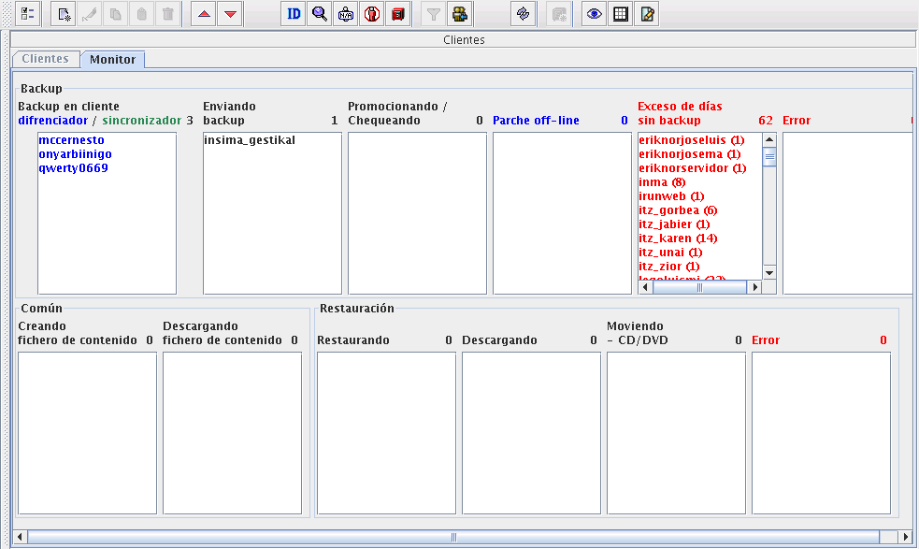The height and width of the screenshot is (549, 919).
Task: Click right arrow of Exceso list horizontal scrollbar
Action: [754, 287]
